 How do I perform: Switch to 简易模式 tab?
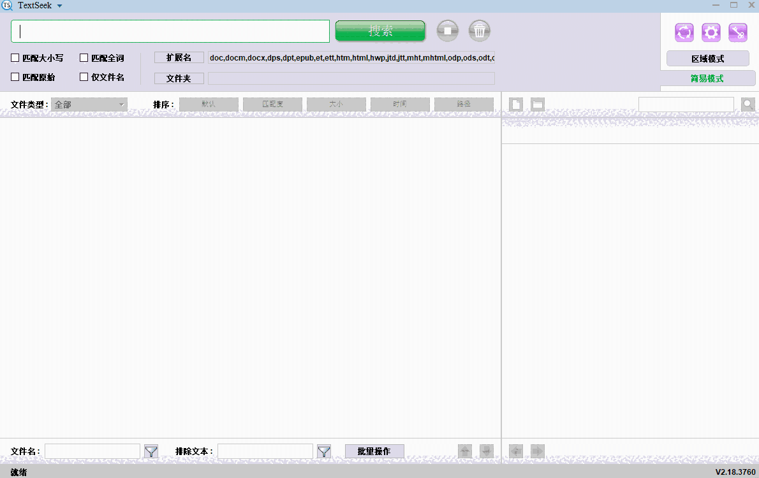[707, 78]
